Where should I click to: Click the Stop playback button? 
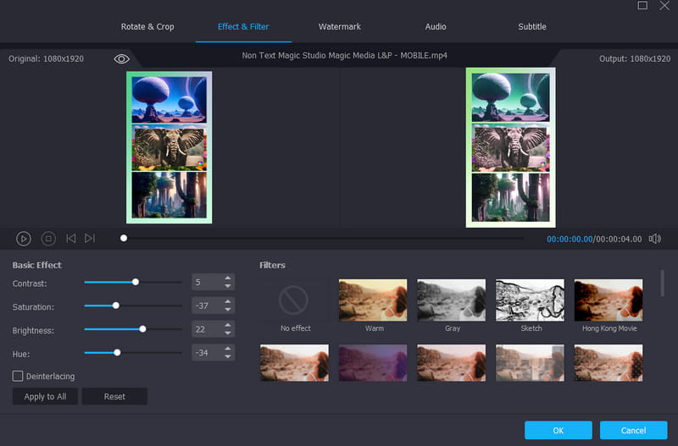click(x=48, y=239)
